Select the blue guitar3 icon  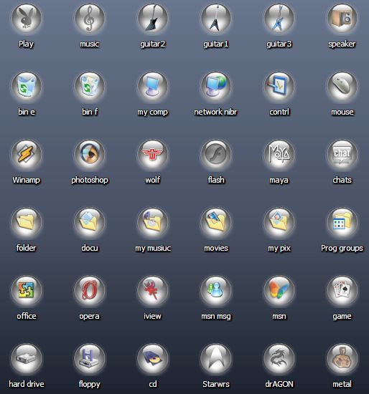(279, 18)
